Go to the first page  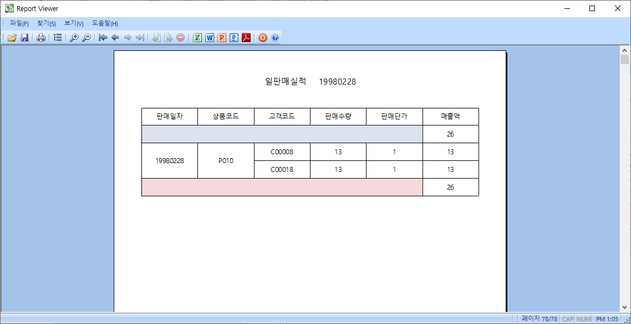pyautogui.click(x=103, y=38)
